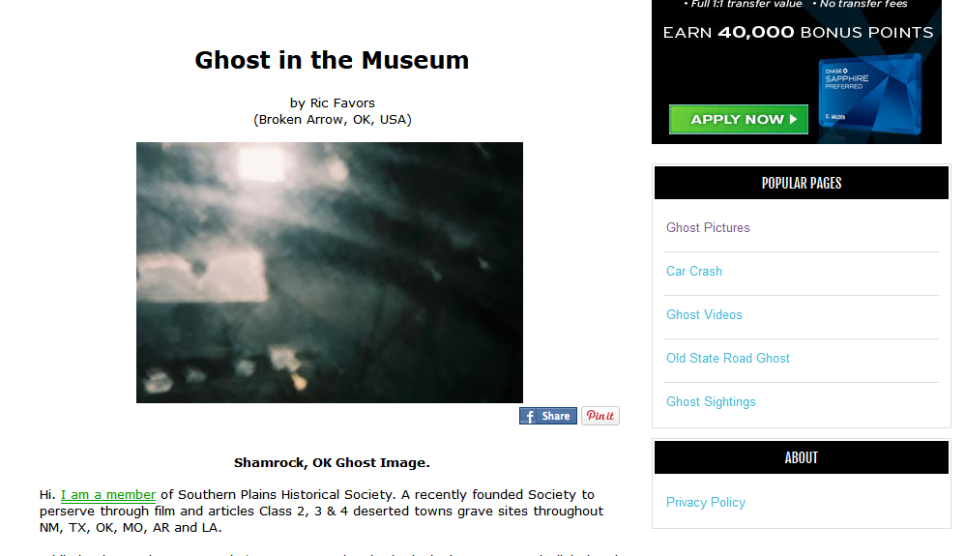The width and height of the screenshot is (965, 556).
Task: Click the 'Earn 40,000 Bonus Points' ad text
Action: pos(798,33)
